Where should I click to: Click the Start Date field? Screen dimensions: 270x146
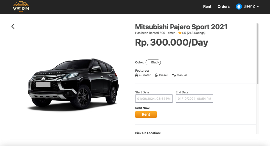coord(154,98)
